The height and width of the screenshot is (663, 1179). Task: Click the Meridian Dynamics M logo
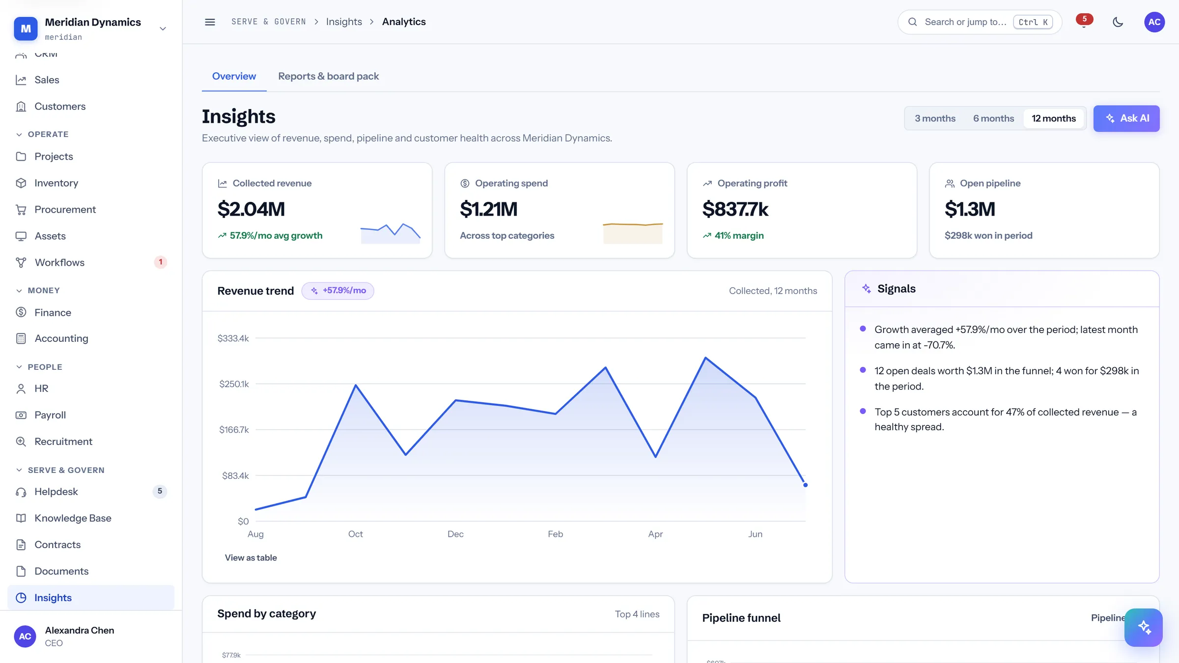click(26, 28)
